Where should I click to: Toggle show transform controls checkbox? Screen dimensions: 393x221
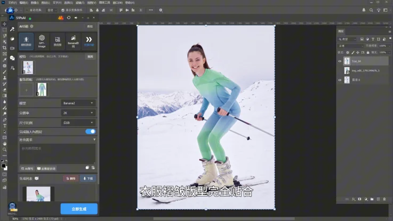coord(63,10)
